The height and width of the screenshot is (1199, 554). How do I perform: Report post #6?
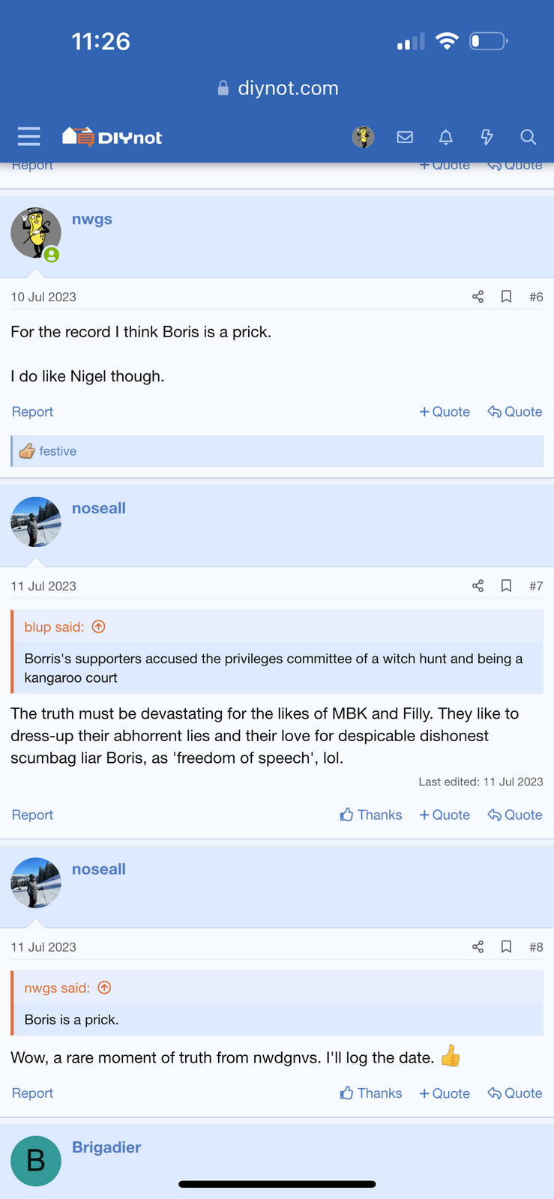coord(32,412)
